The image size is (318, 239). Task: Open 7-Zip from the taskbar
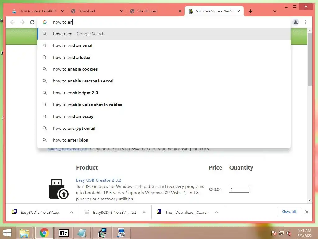[63, 233]
